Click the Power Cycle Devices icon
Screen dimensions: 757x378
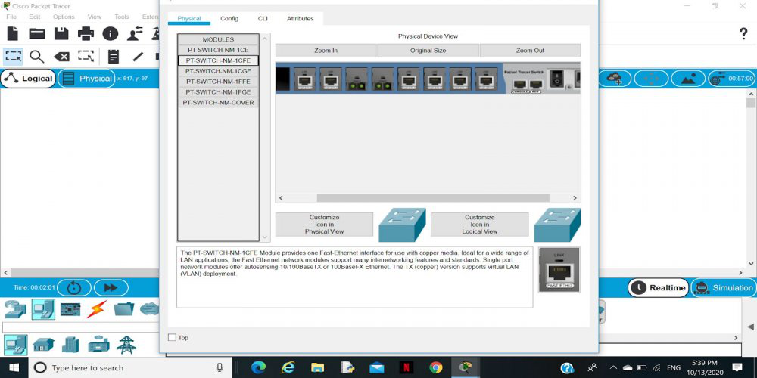74,287
